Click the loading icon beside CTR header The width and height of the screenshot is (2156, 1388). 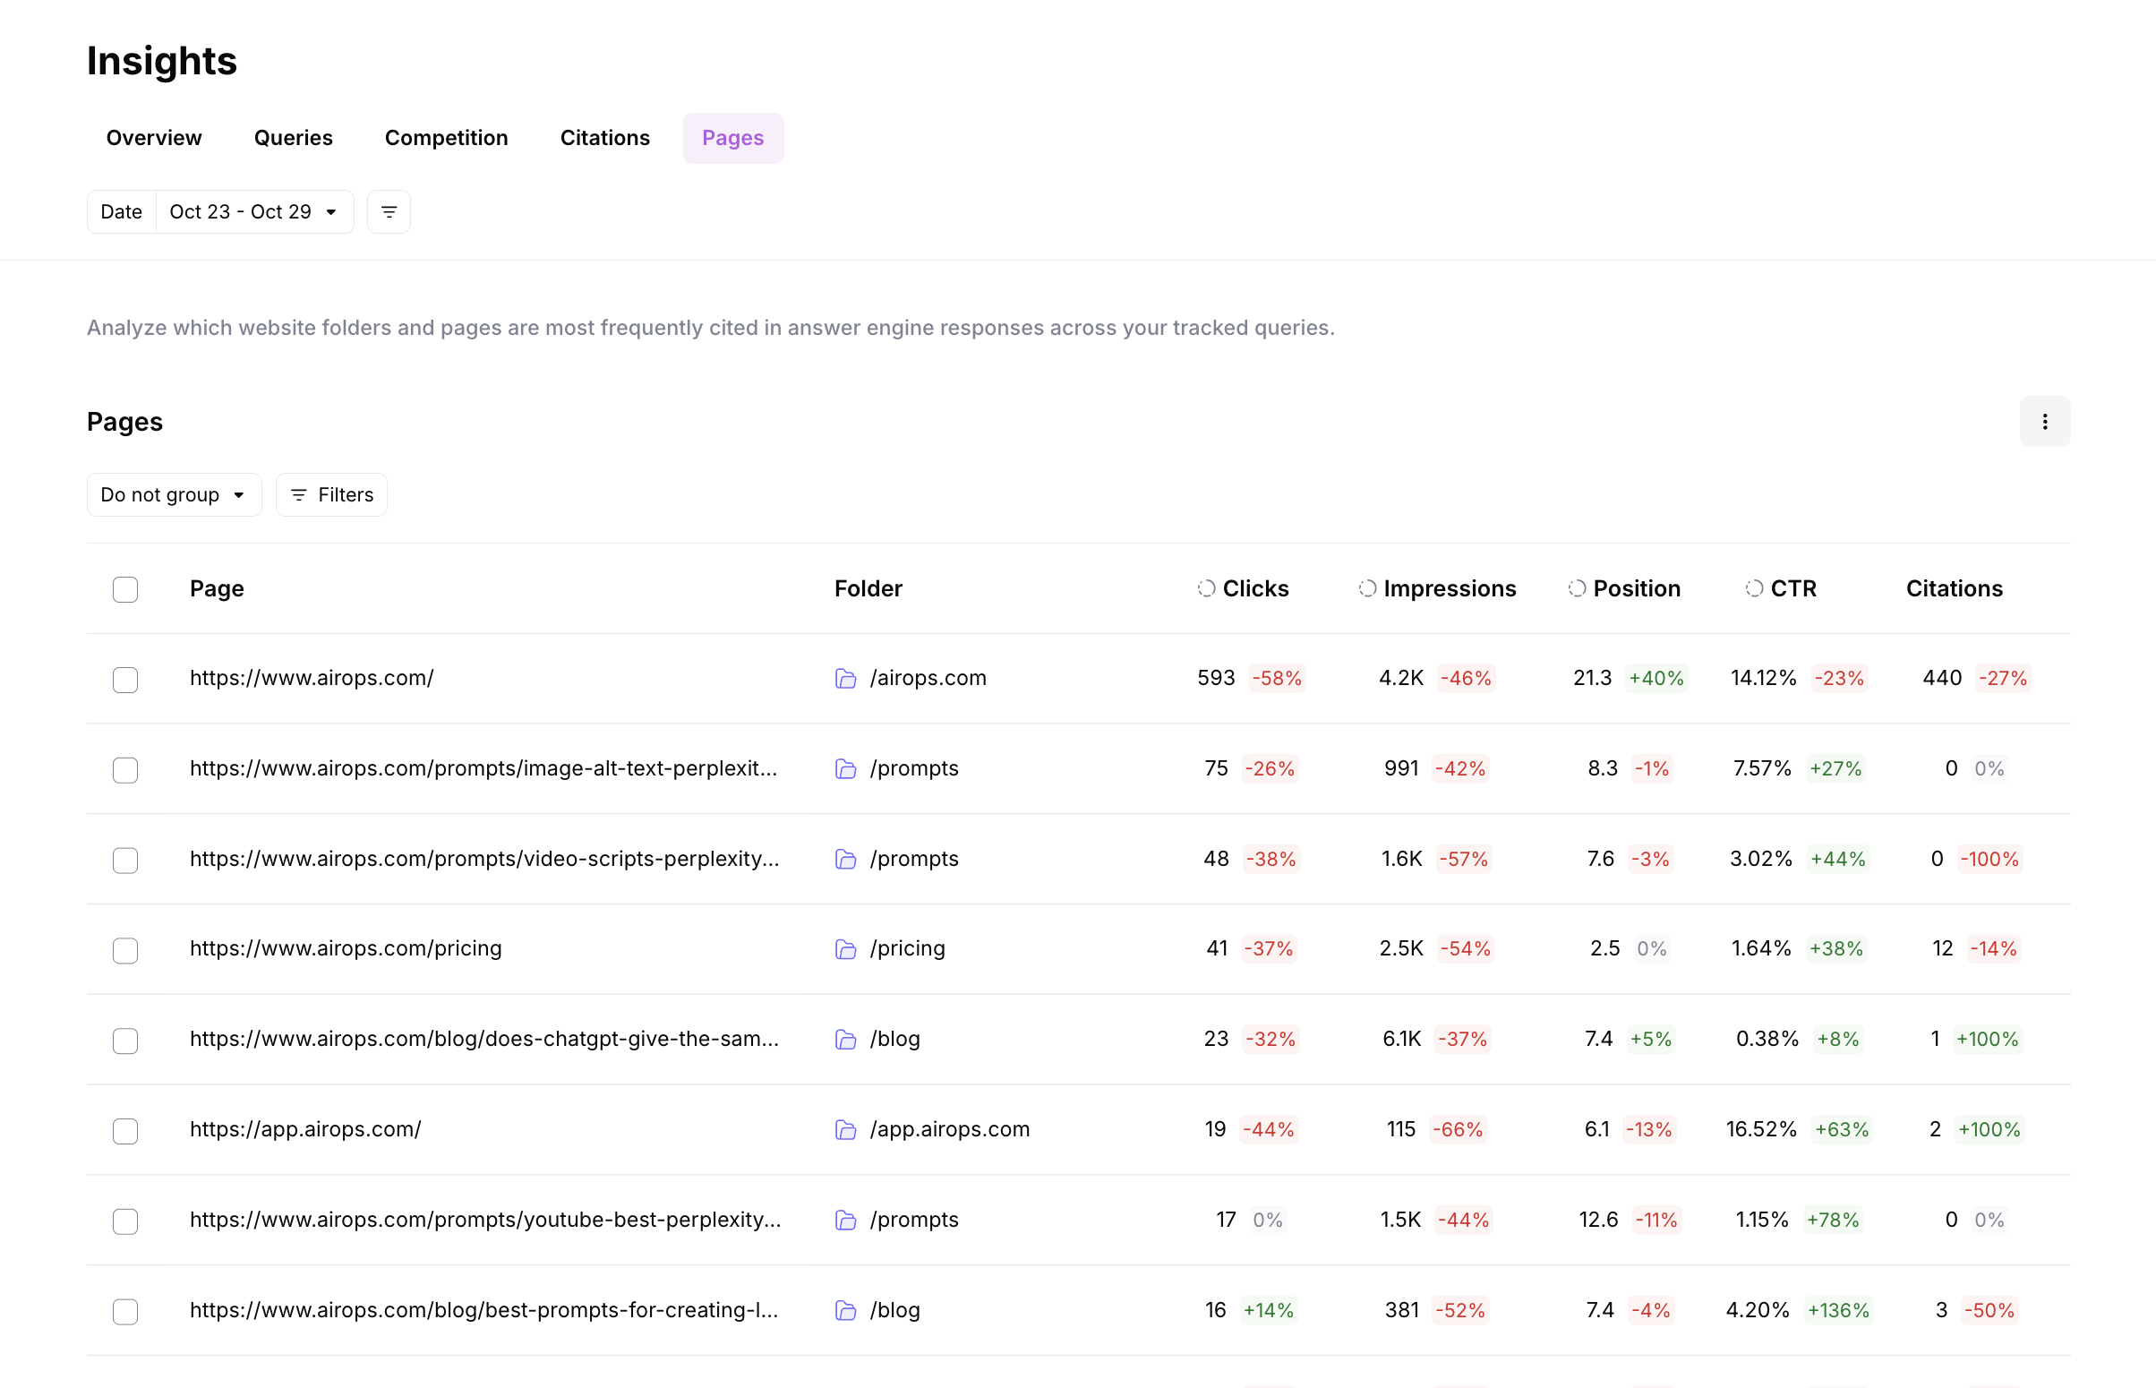pyautogui.click(x=1753, y=588)
